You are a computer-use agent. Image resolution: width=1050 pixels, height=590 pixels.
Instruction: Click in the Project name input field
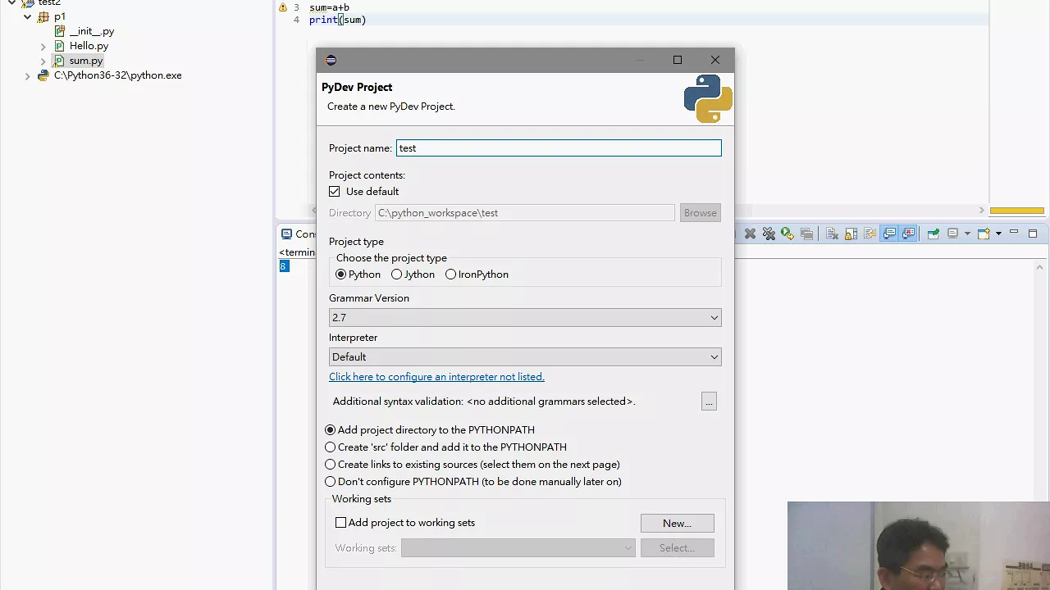(x=559, y=148)
